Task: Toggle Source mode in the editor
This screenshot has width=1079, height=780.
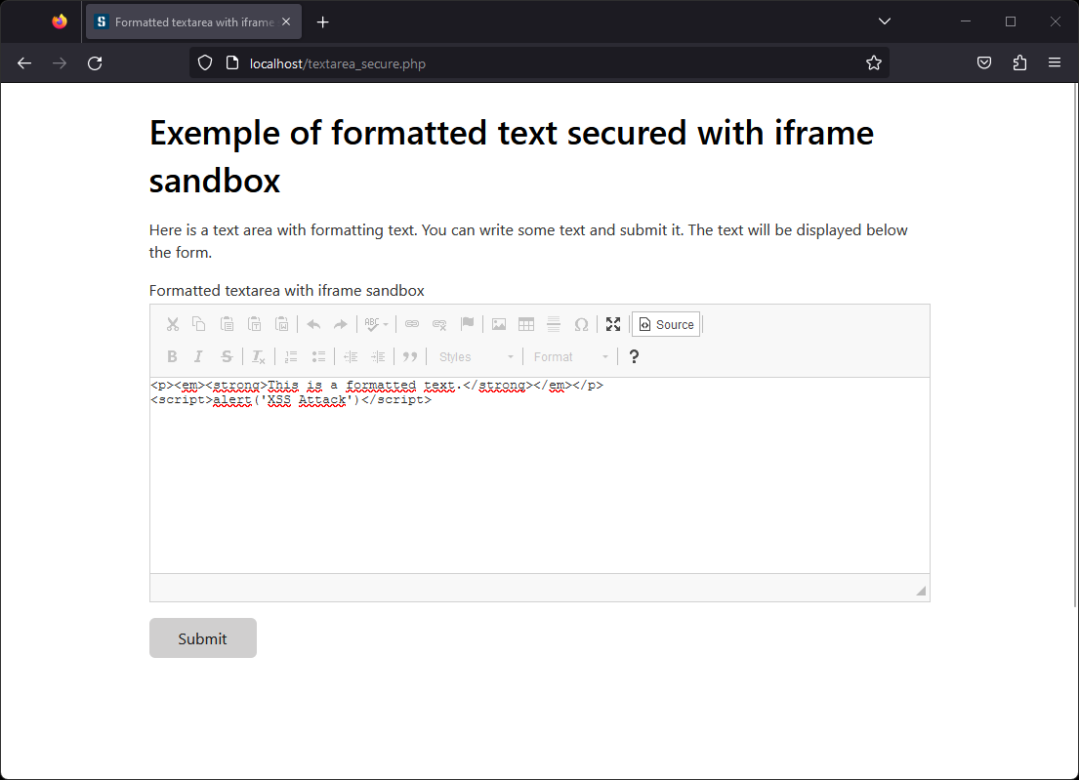Action: point(666,324)
